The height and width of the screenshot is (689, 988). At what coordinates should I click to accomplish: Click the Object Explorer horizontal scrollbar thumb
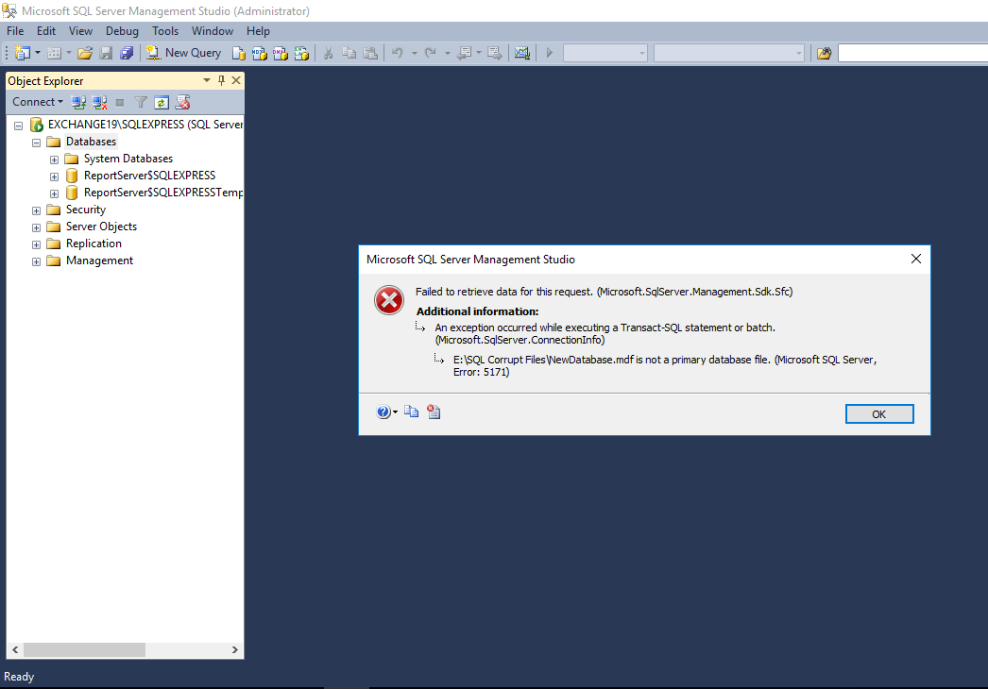pyautogui.click(x=84, y=649)
